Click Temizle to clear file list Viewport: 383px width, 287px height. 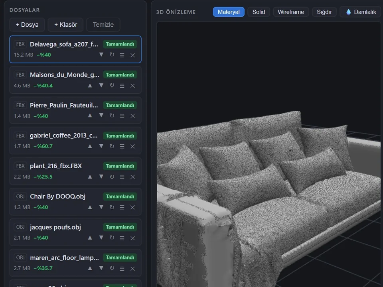pyautogui.click(x=103, y=25)
